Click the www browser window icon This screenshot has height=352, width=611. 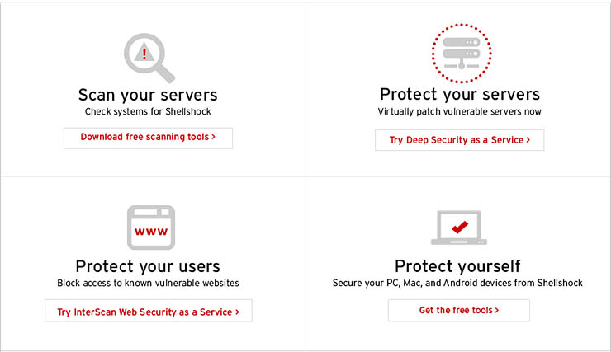click(x=150, y=228)
